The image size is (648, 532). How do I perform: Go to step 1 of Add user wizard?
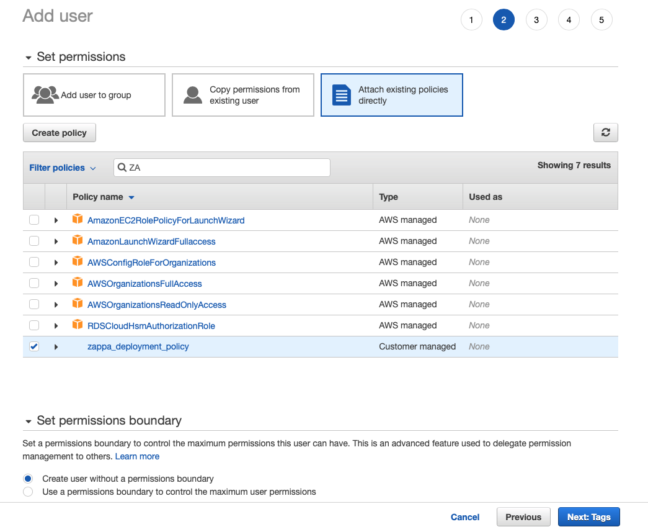(471, 19)
